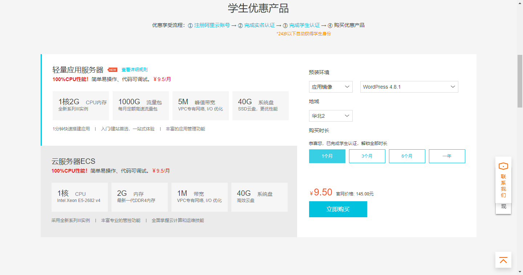
Task: Click the NEW badge beside 轻量应用服务器
Action: (113, 70)
